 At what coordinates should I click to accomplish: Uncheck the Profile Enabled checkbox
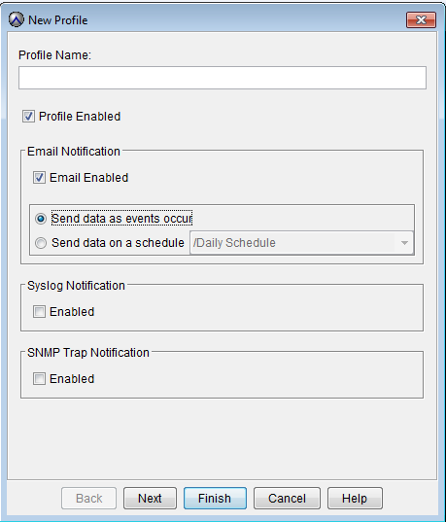tap(28, 117)
